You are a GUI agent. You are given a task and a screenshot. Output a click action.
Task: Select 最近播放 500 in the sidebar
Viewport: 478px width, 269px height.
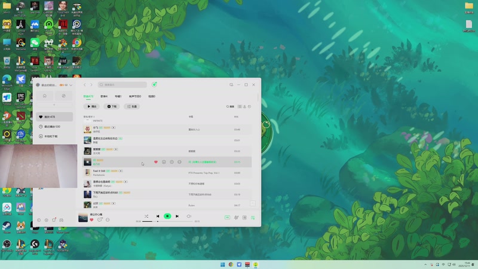54,127
